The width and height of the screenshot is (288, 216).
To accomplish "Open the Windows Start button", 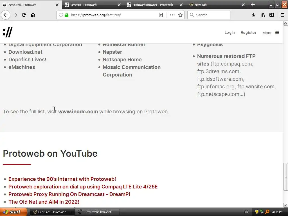I will (13, 212).
